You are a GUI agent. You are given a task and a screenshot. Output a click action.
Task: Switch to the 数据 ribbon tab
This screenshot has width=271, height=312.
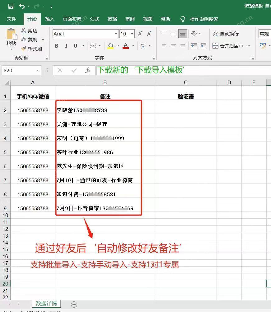112,19
